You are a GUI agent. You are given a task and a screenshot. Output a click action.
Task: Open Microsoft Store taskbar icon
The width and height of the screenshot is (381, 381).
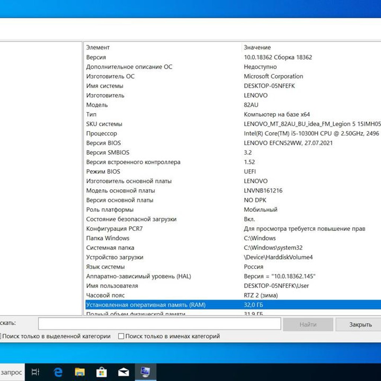click(x=102, y=372)
